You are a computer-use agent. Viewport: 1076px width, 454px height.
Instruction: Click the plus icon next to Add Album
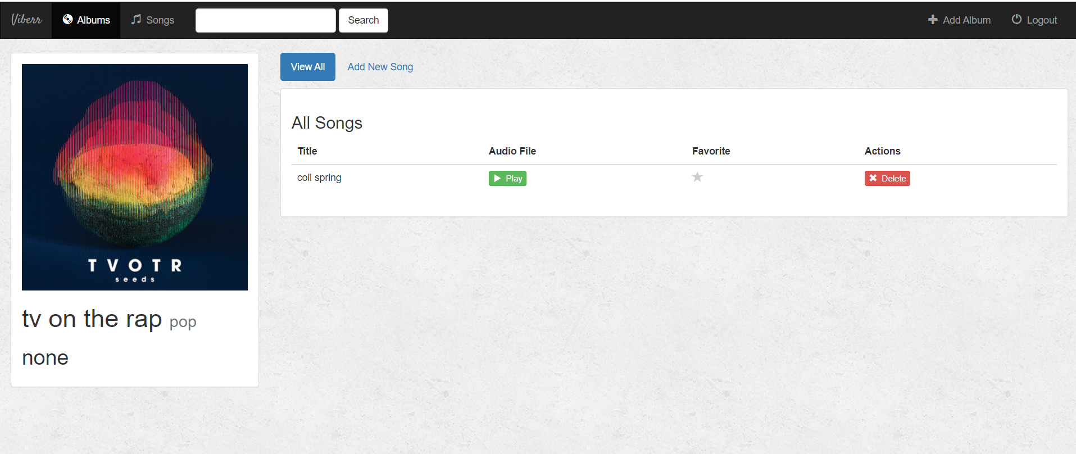pos(932,20)
